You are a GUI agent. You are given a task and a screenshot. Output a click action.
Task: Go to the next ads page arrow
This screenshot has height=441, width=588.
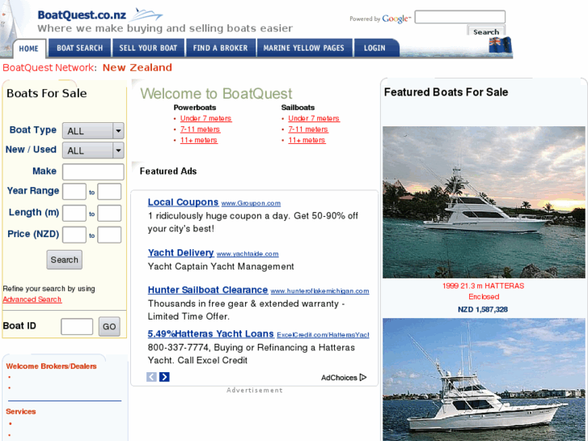tap(164, 377)
